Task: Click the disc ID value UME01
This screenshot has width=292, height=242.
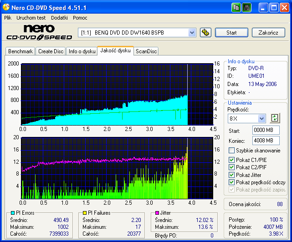Action: [256, 76]
